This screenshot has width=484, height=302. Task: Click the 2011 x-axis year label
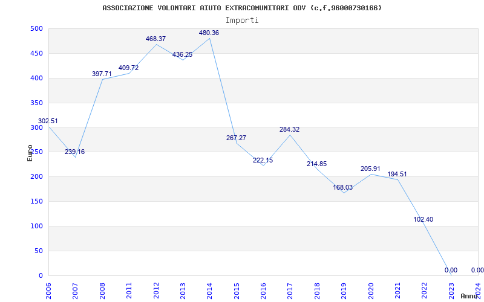point(129,291)
